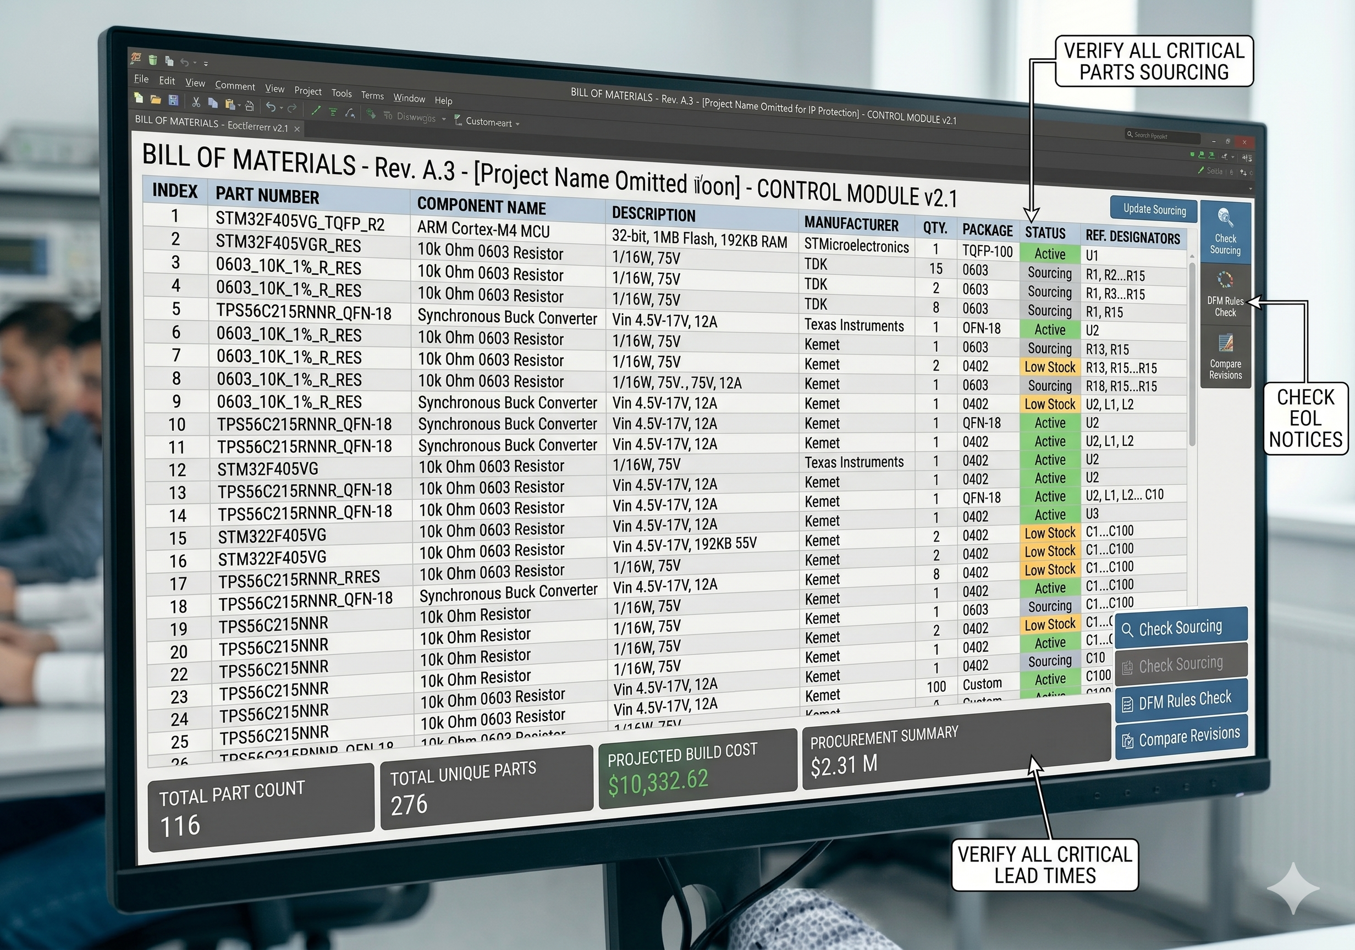Screen dimensions: 1355x950
Task: Click the bottom Compare Revisions button
Action: 1181,736
